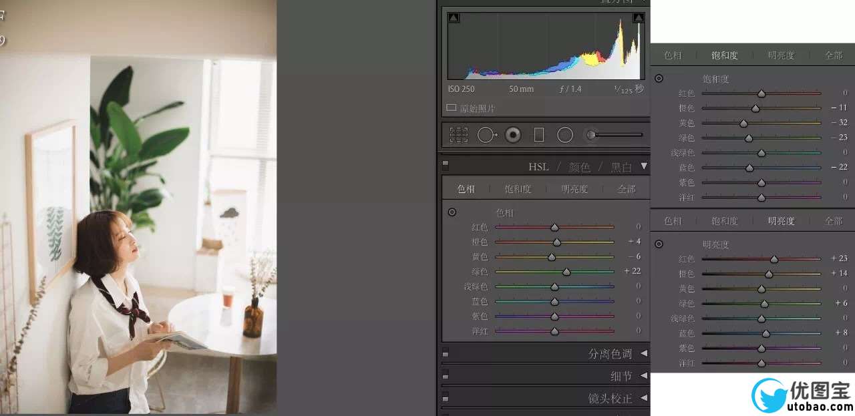Click luminance value '+ 6' for 绿色
The image size is (855, 416).
[841, 303]
